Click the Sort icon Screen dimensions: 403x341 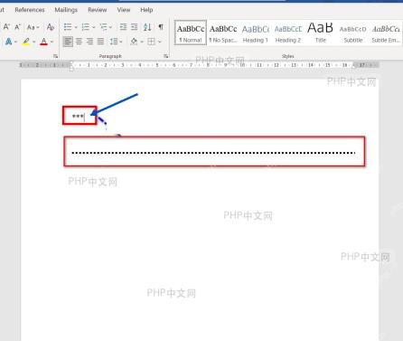click(147, 27)
